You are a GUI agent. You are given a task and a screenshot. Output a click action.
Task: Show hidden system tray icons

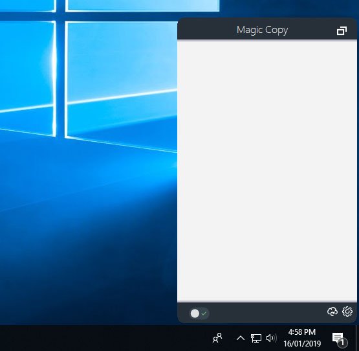[x=241, y=338]
